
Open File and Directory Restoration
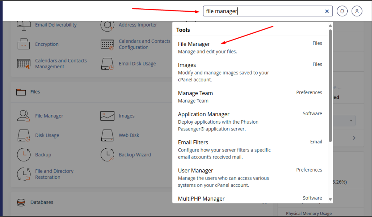(x=54, y=174)
